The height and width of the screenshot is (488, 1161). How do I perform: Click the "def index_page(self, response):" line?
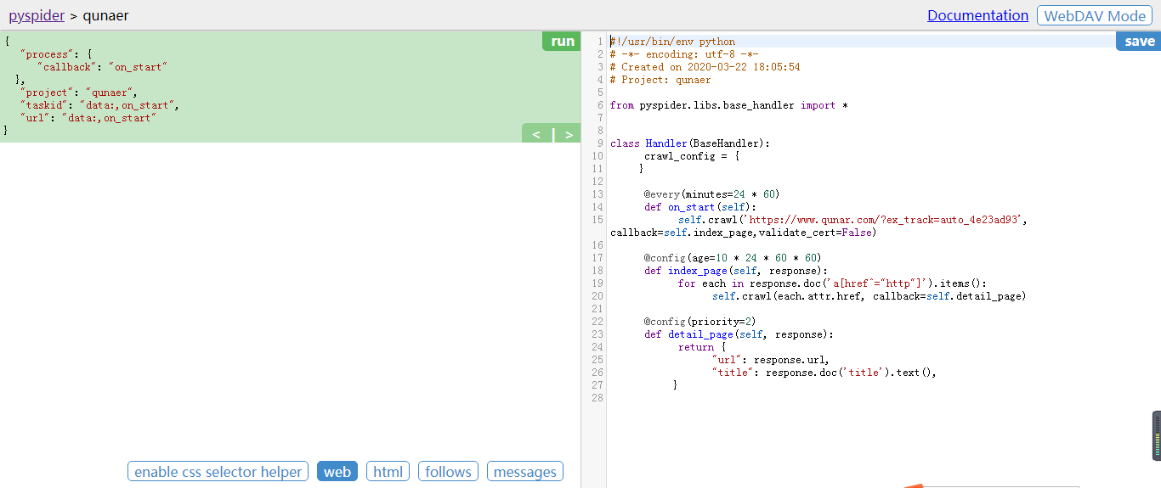pos(735,271)
